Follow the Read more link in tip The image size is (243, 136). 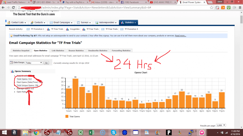(x=181, y=36)
